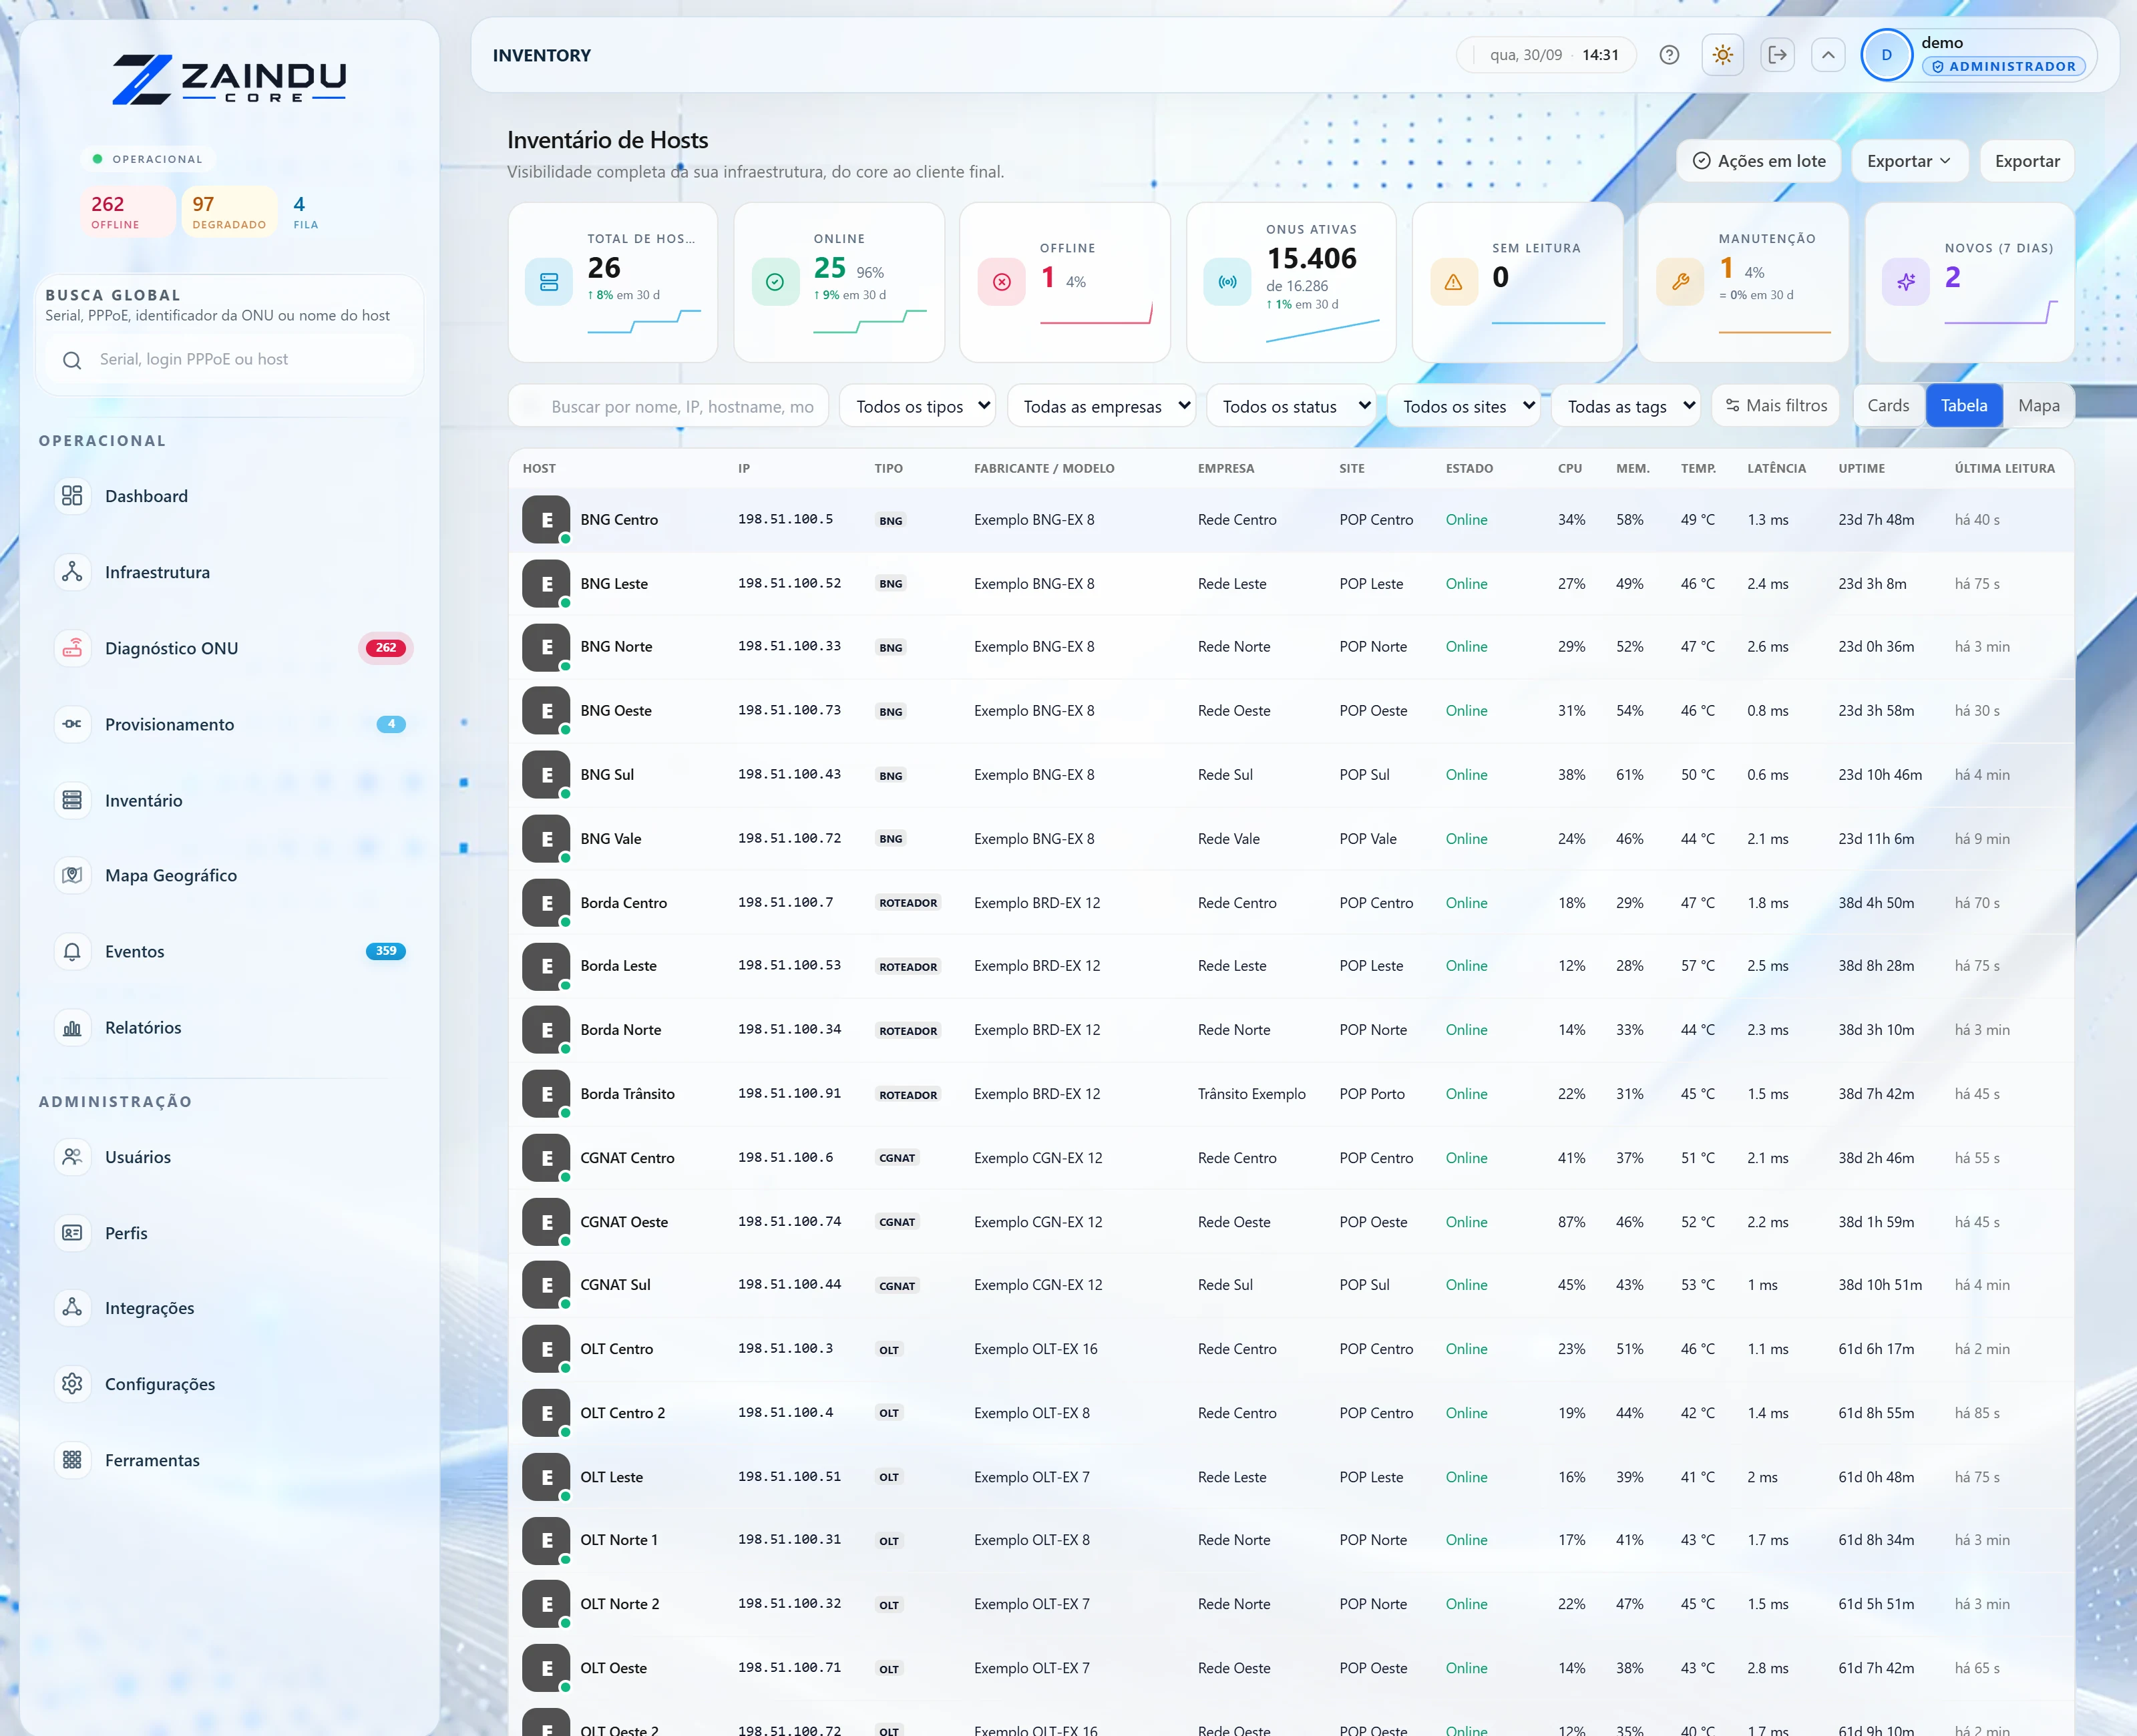Open the help question mark icon
The image size is (2137, 1736).
1669,55
